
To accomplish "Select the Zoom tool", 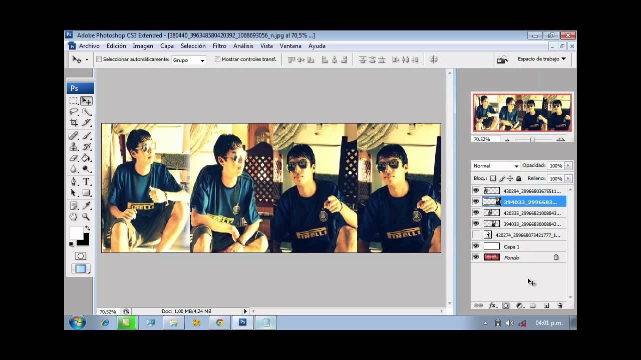I will tap(86, 217).
